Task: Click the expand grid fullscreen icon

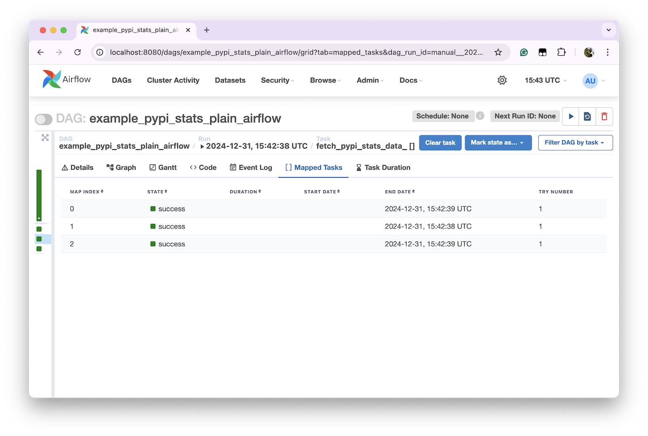Action: [x=45, y=138]
